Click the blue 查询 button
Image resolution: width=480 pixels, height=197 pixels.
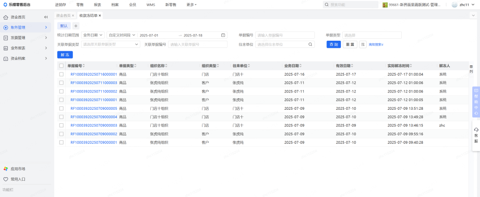tap(334, 45)
